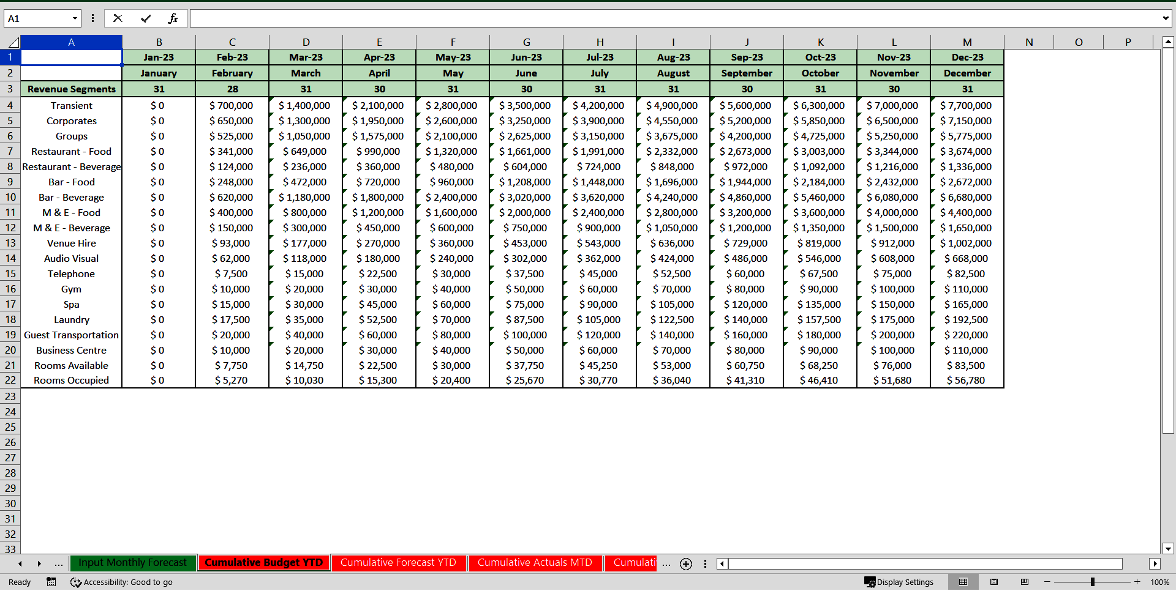Click vertical scrollbar down arrow
Viewport: 1176px width, 591px height.
coord(1168,548)
